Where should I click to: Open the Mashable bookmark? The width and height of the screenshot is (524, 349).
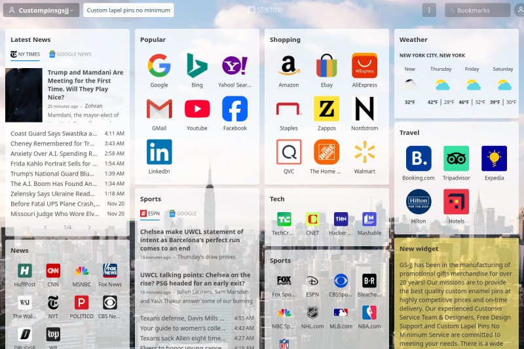[369, 219]
